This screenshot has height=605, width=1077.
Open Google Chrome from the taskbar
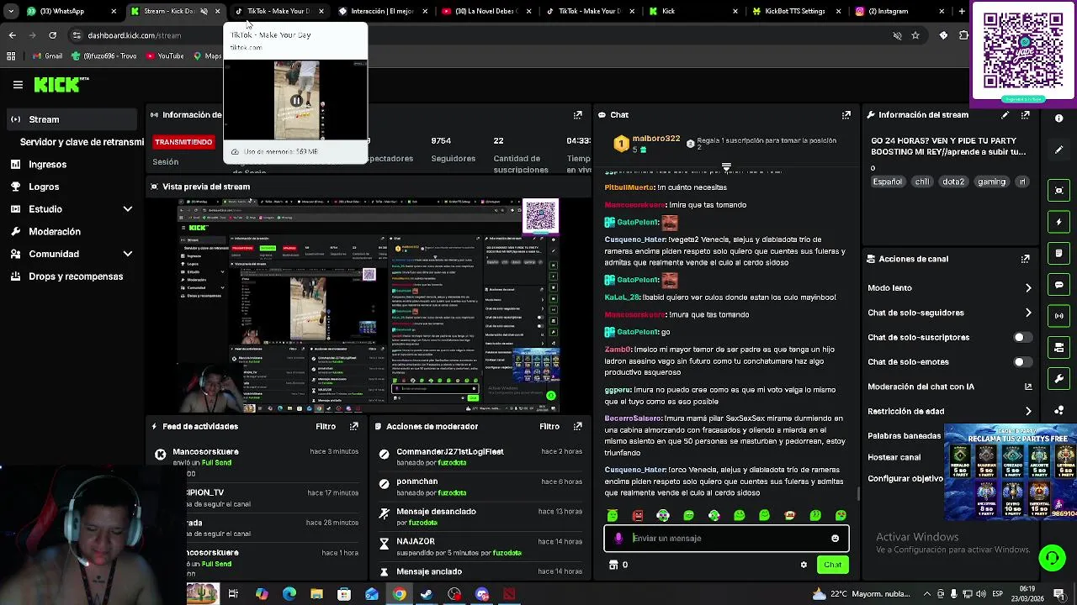coord(399,594)
